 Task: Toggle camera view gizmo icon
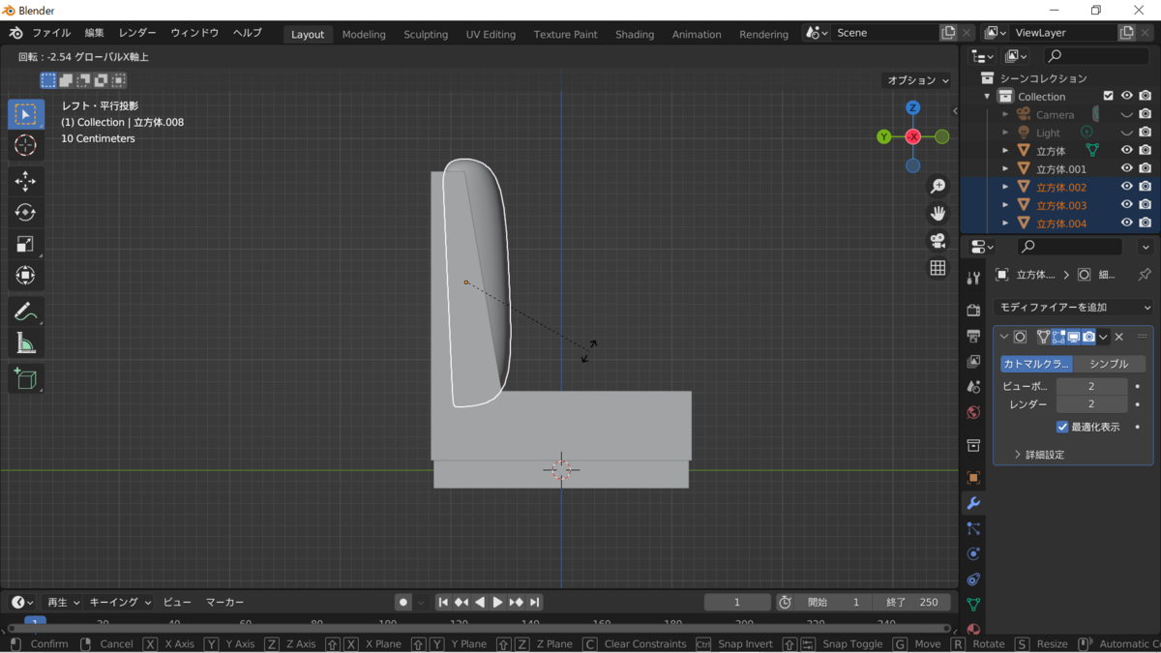[938, 241]
